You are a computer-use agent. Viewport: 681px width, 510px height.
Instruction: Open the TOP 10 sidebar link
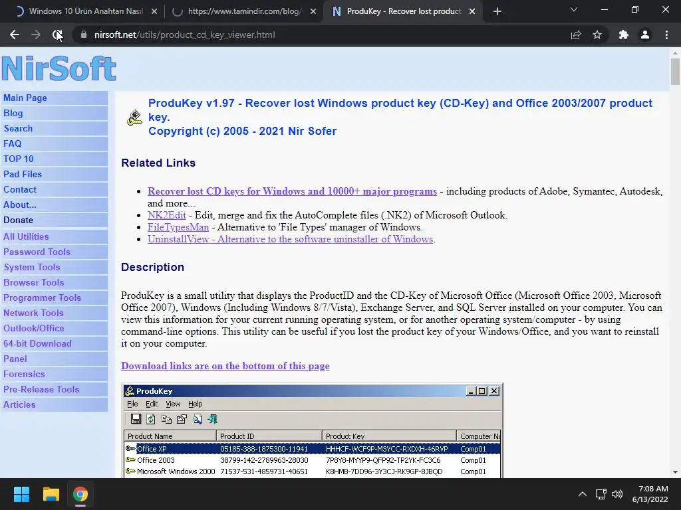55,159
